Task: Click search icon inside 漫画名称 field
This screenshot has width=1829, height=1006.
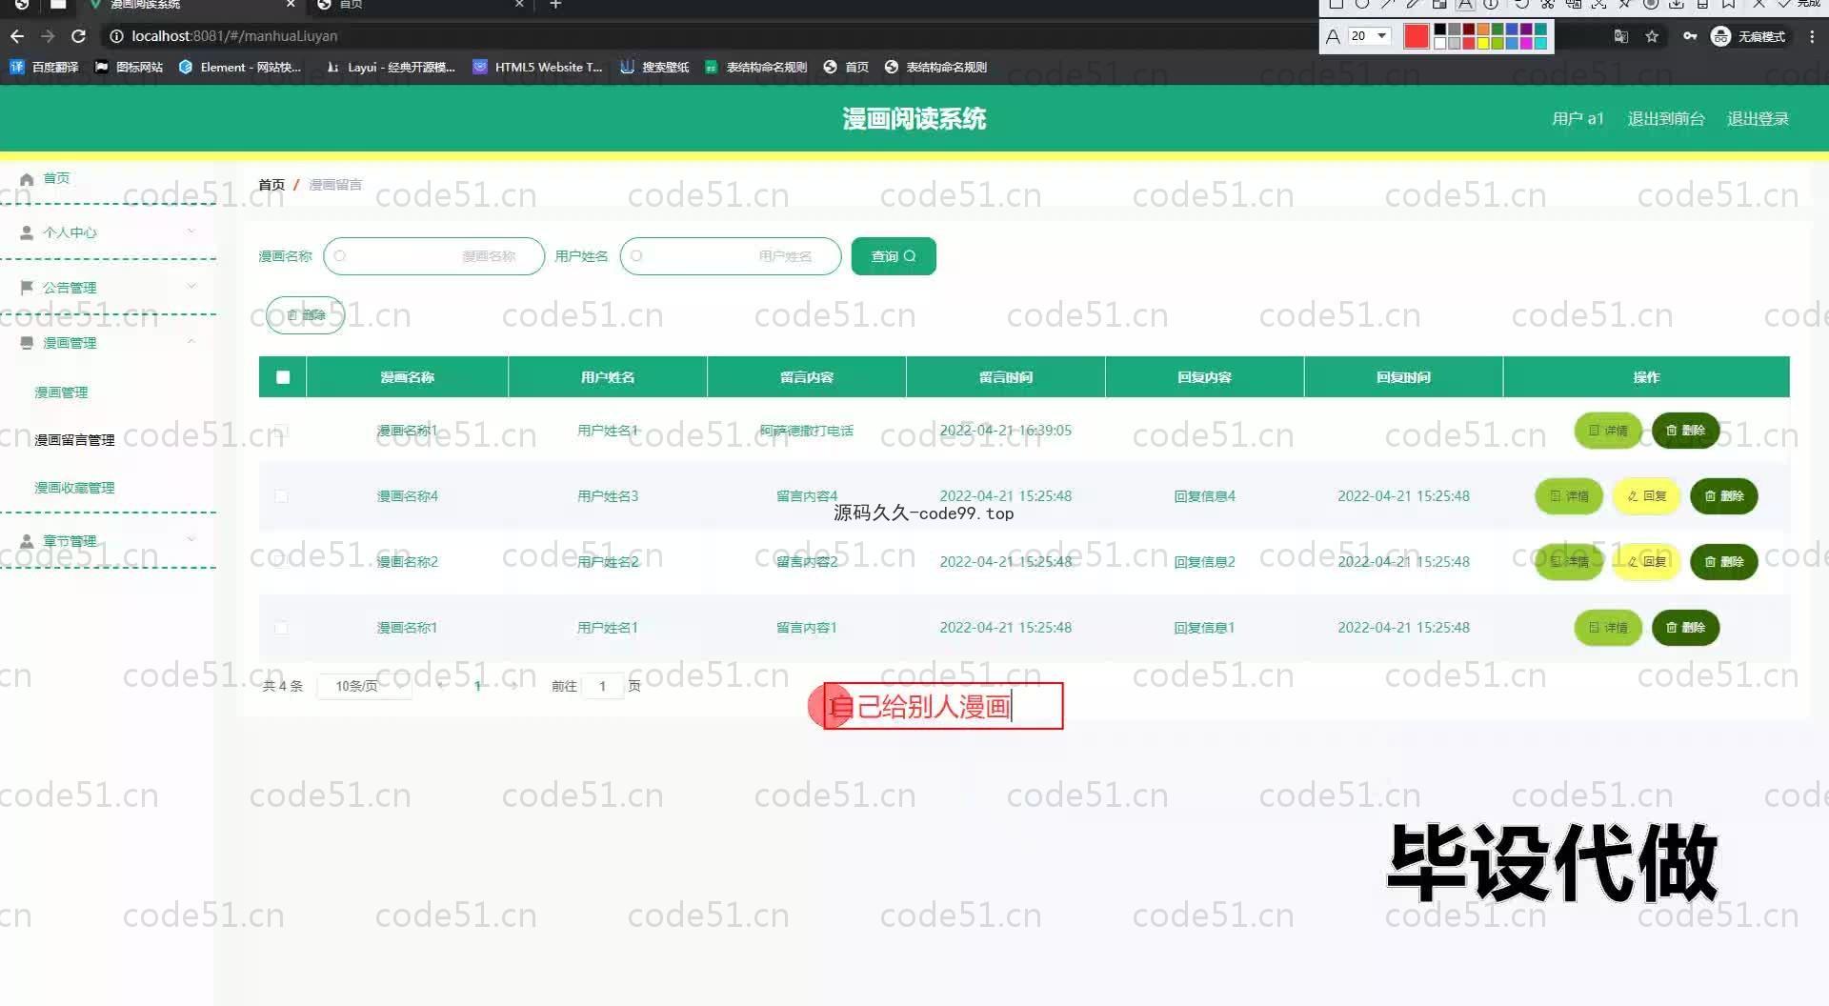Action: pyautogui.click(x=340, y=256)
